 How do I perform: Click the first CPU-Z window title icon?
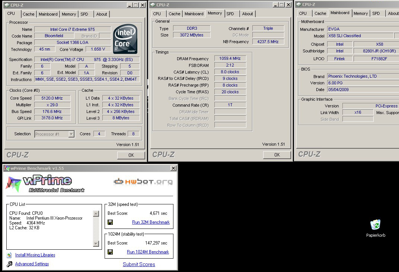tap(7, 5)
